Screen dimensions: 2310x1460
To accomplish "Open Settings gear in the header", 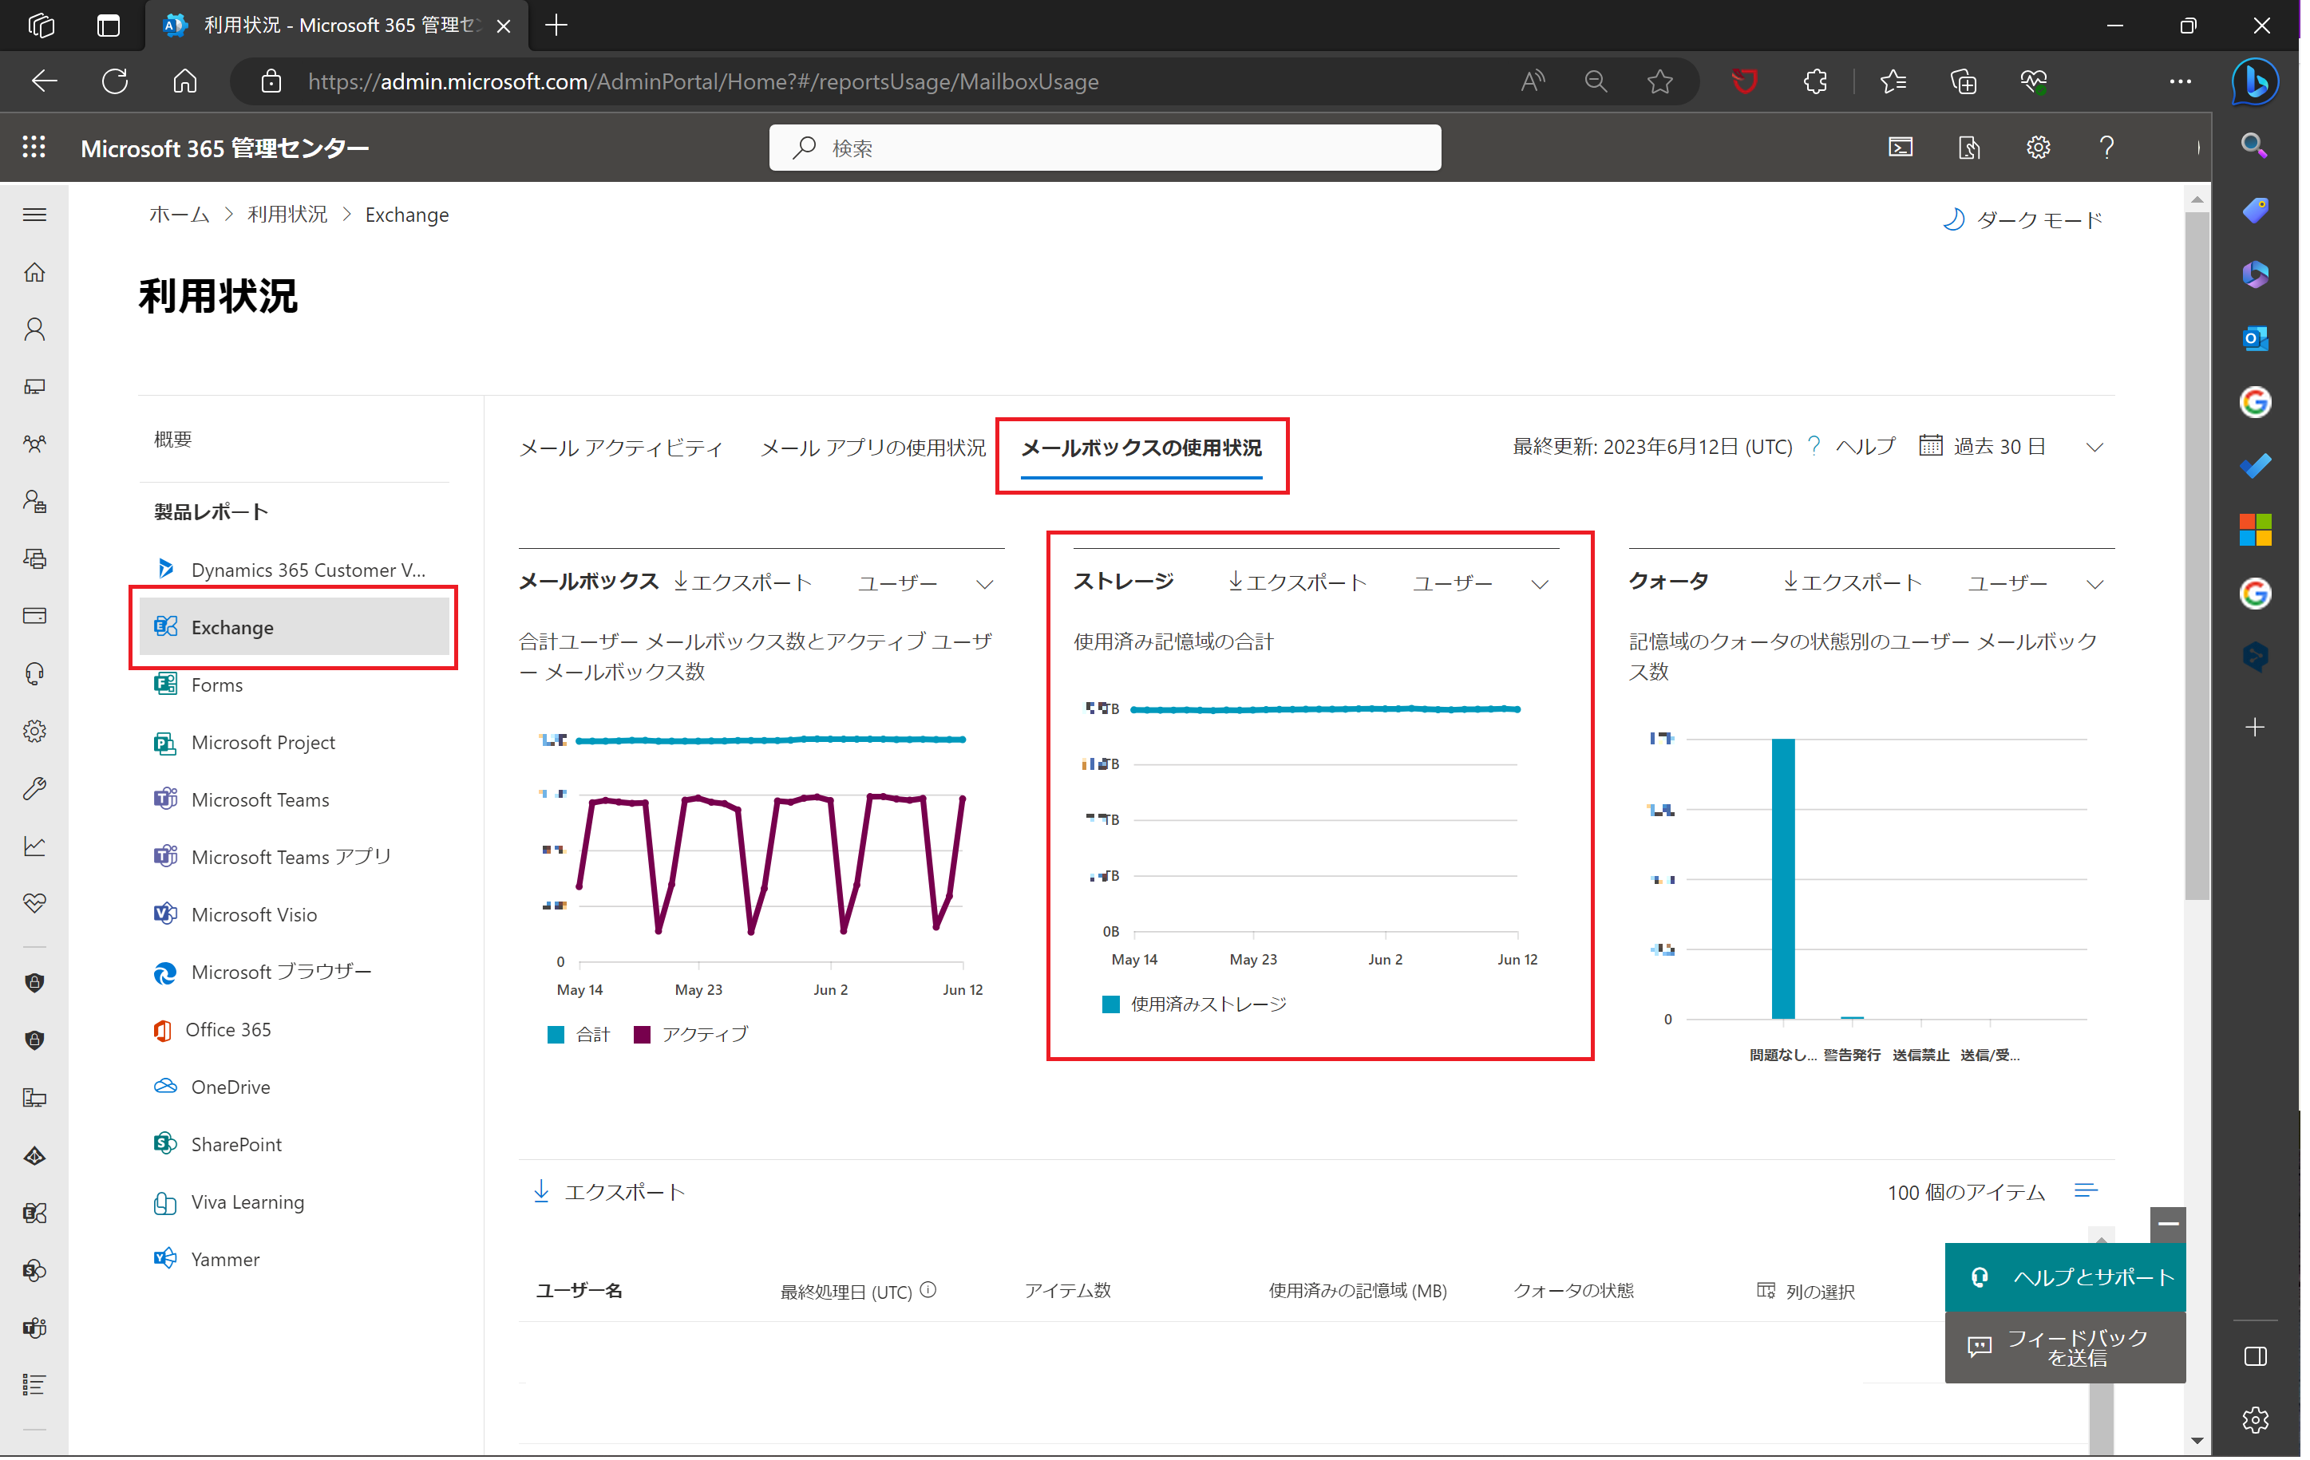I will (x=2039, y=148).
